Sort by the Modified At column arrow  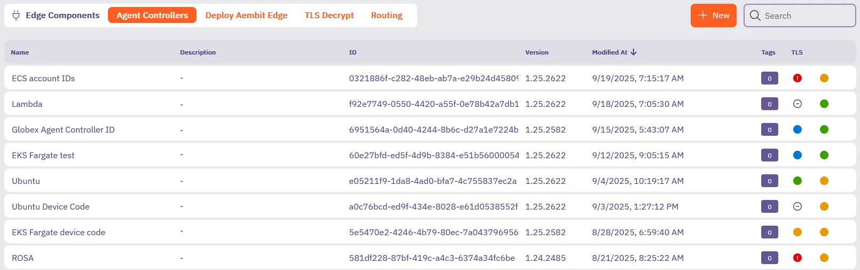[x=634, y=52]
